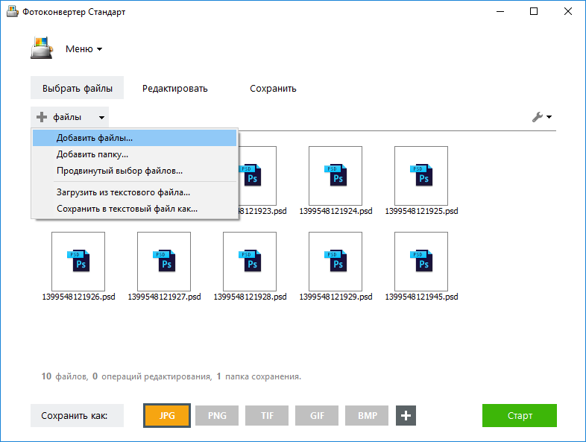Screen dimensions: 586x442
Task: Click the 10 файлов status text
Action: [x=64, y=376]
